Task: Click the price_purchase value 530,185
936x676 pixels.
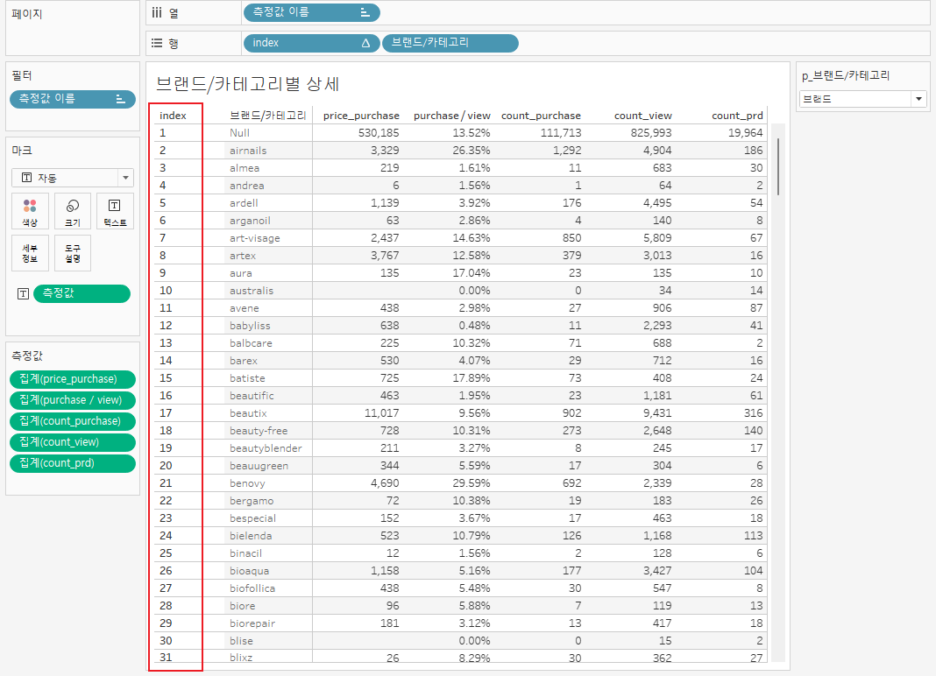Action: tap(379, 133)
